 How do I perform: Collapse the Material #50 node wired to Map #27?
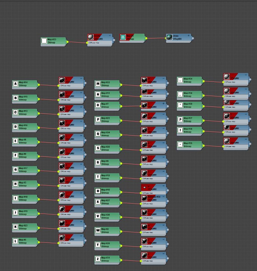[163, 196]
